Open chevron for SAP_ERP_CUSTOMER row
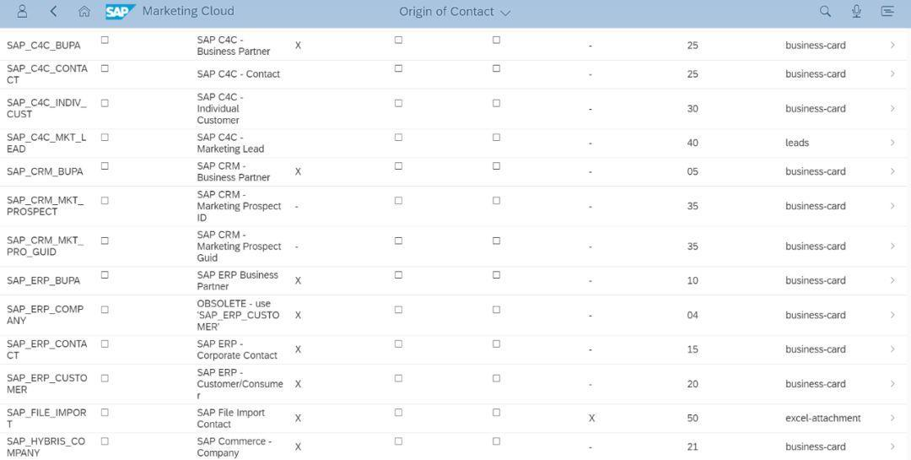 892,384
